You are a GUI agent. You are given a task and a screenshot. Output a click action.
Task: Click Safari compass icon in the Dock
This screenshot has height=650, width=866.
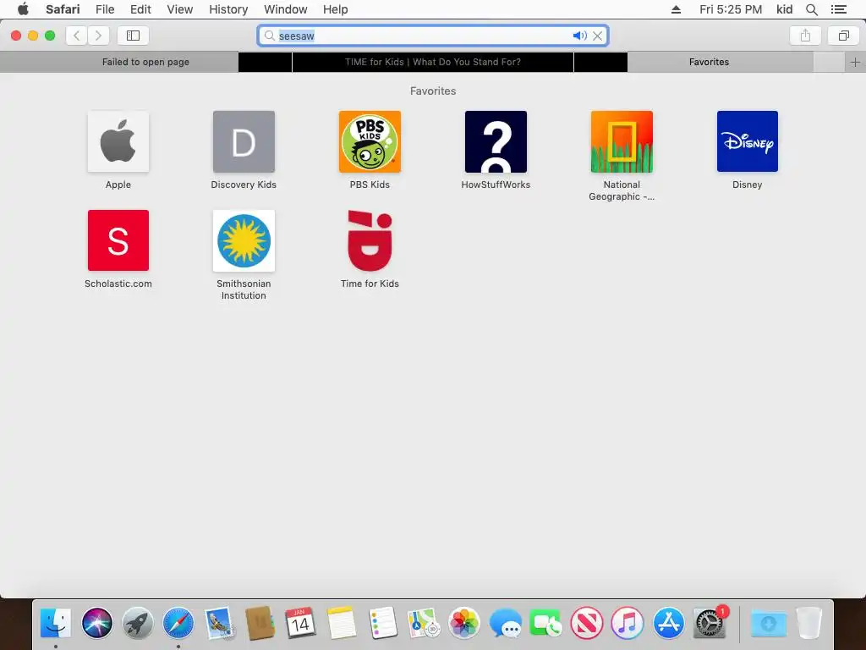(x=178, y=623)
